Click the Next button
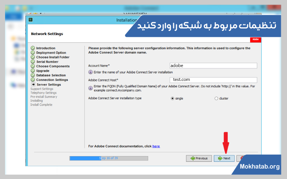The width and height of the screenshot is (287, 179). pyautogui.click(x=224, y=158)
